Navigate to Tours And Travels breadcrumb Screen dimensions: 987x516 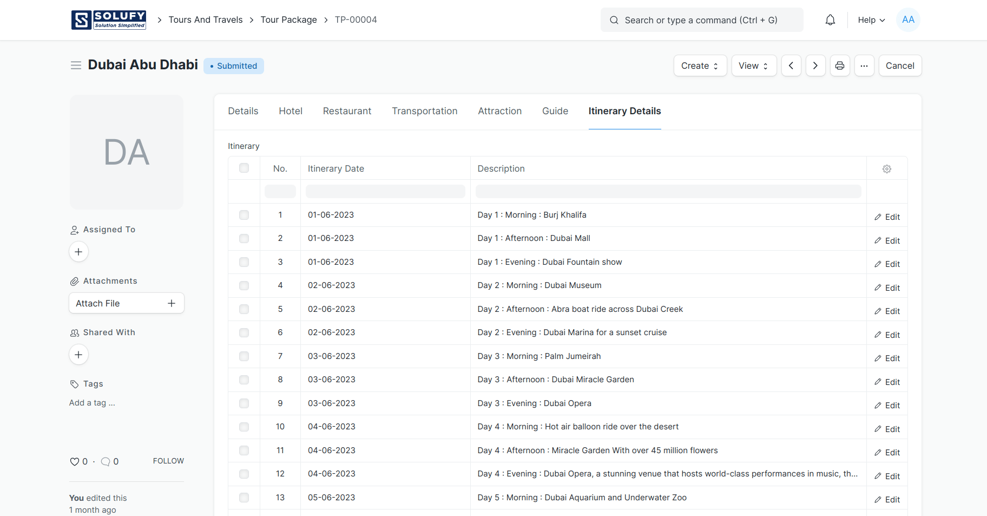tap(206, 20)
